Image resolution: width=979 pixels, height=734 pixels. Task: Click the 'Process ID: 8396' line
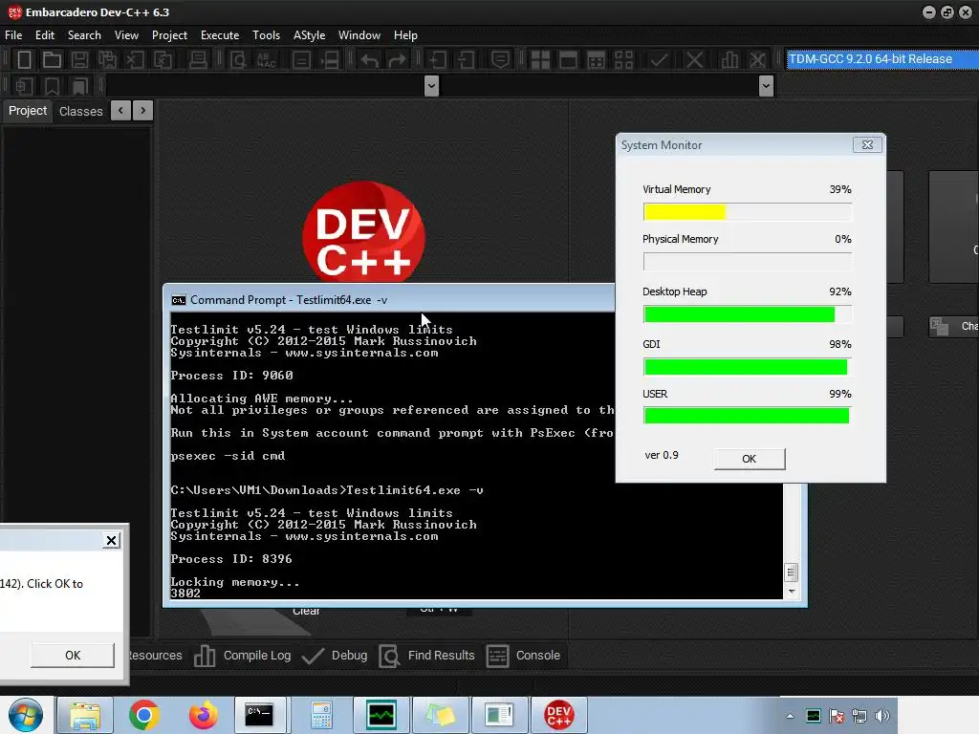[x=231, y=558]
